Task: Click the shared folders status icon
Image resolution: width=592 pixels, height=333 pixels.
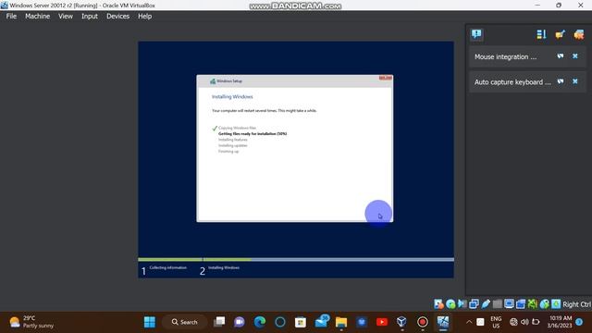Action: (x=498, y=304)
